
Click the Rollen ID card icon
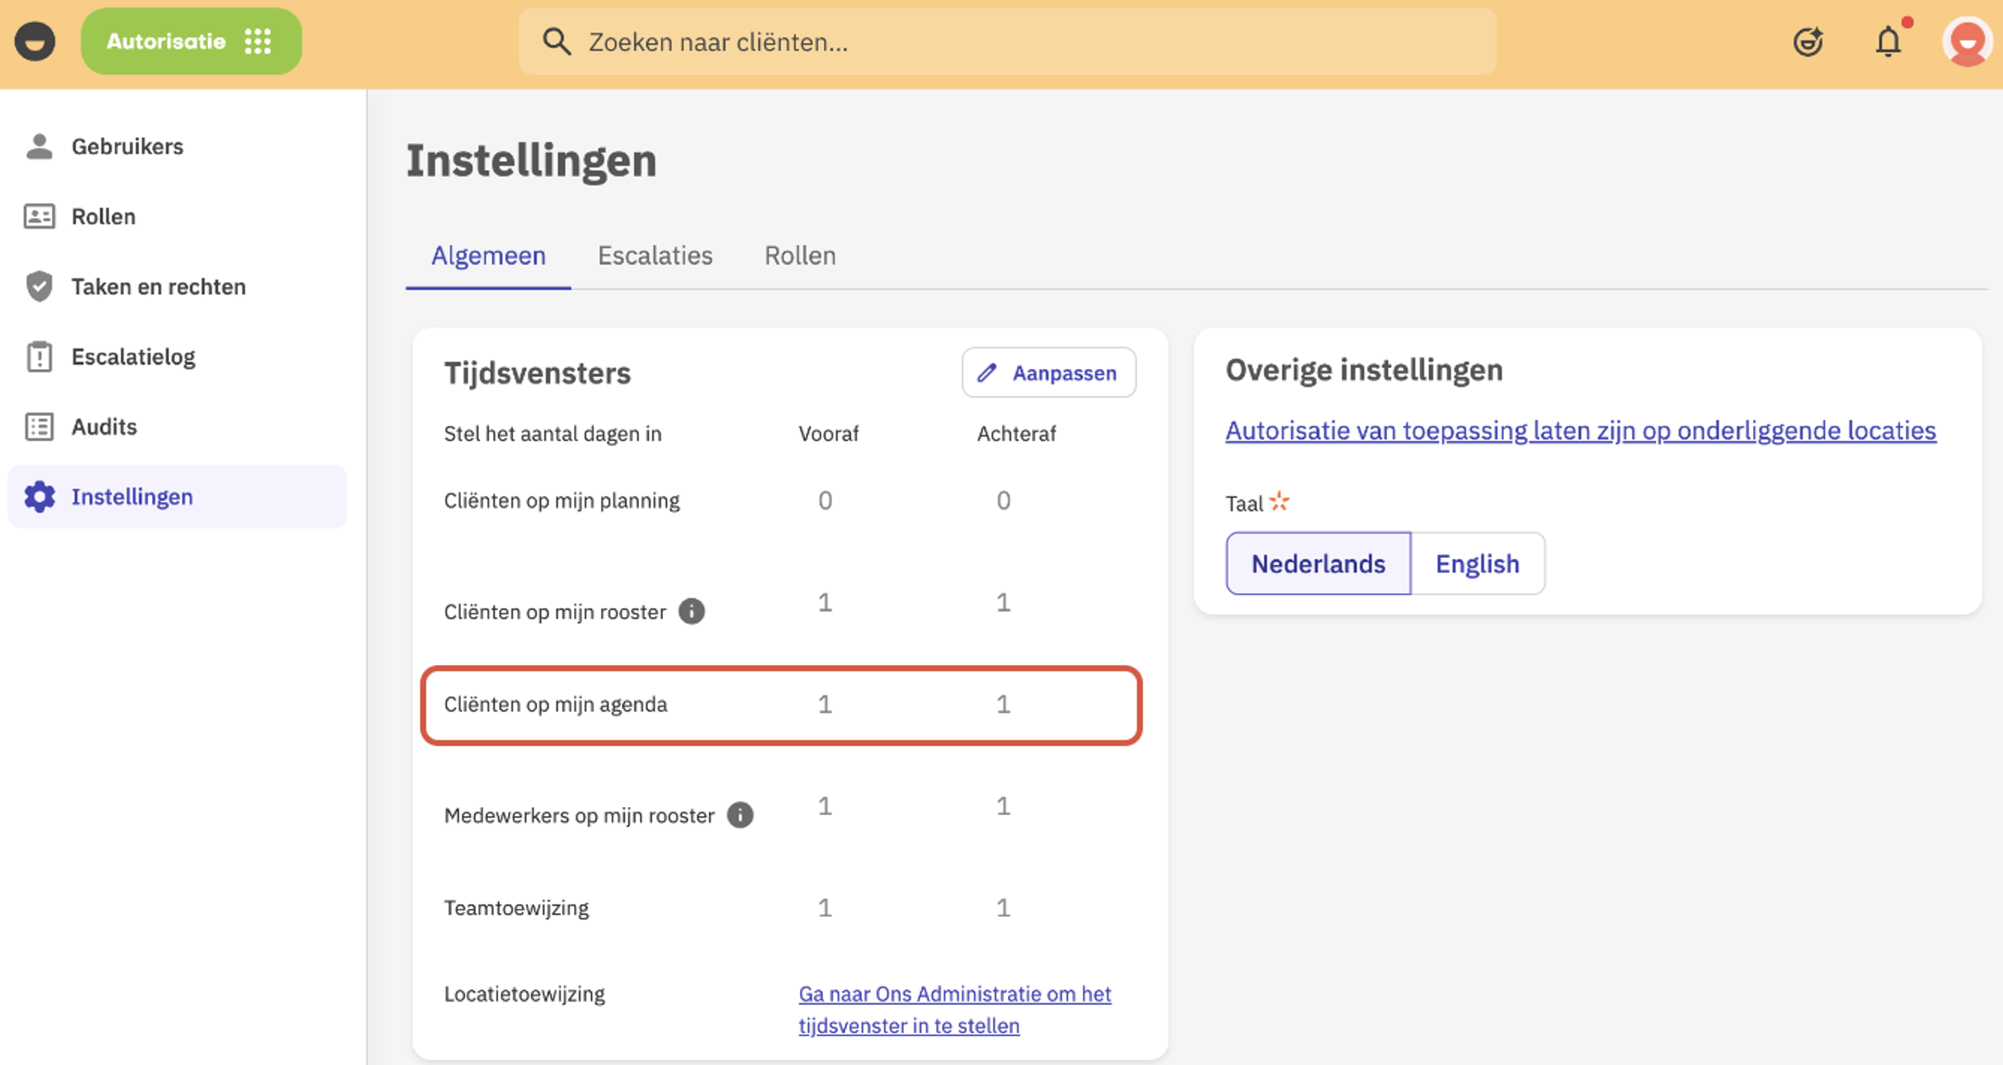[x=39, y=216]
